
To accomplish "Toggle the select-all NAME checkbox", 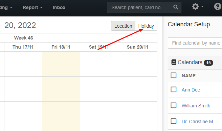I will coord(174,75).
